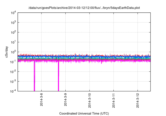The width and height of the screenshot is (166, 116).
Task: Click the 10^1 y-axis tick label
Action: click(13, 42)
